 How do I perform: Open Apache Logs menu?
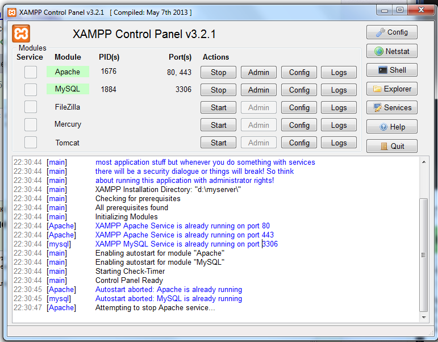pyautogui.click(x=339, y=72)
